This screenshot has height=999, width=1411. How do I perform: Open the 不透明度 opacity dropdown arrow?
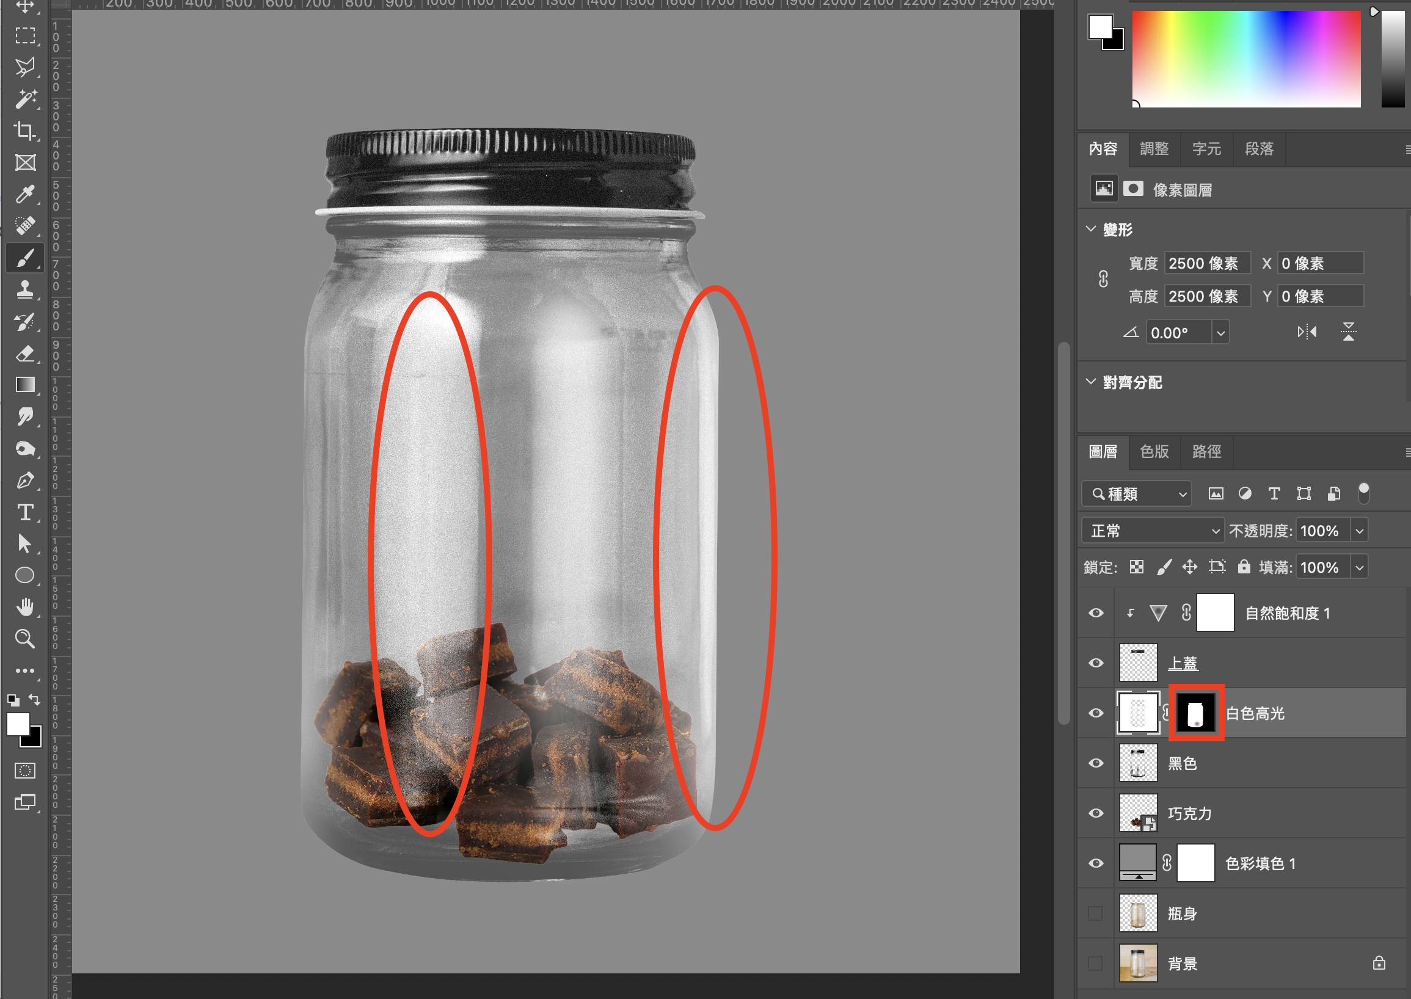tap(1359, 531)
